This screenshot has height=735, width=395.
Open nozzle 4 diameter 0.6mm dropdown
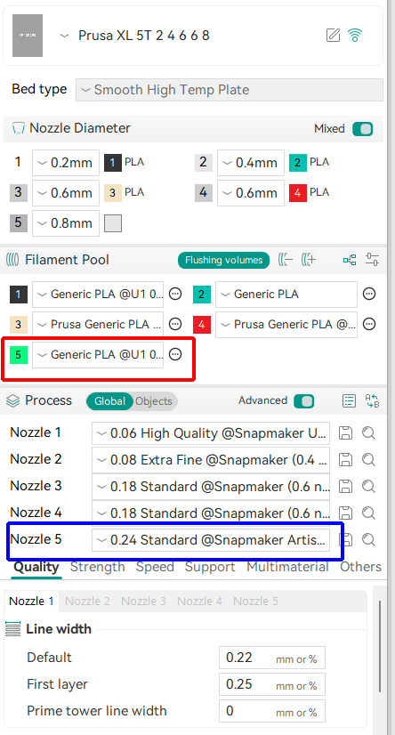point(251,193)
